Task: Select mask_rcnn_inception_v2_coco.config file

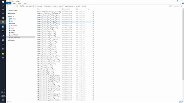Action: point(49,58)
